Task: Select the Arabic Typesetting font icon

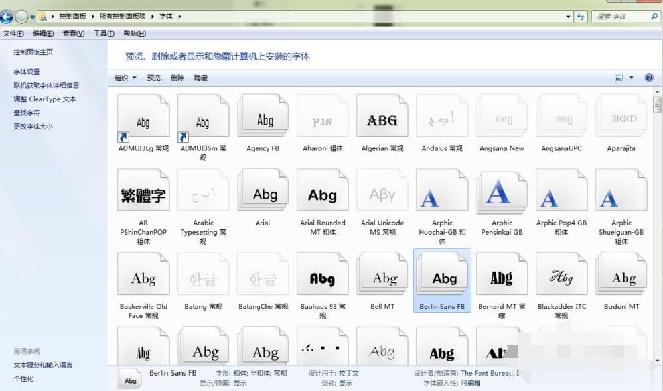Action: 203,190
